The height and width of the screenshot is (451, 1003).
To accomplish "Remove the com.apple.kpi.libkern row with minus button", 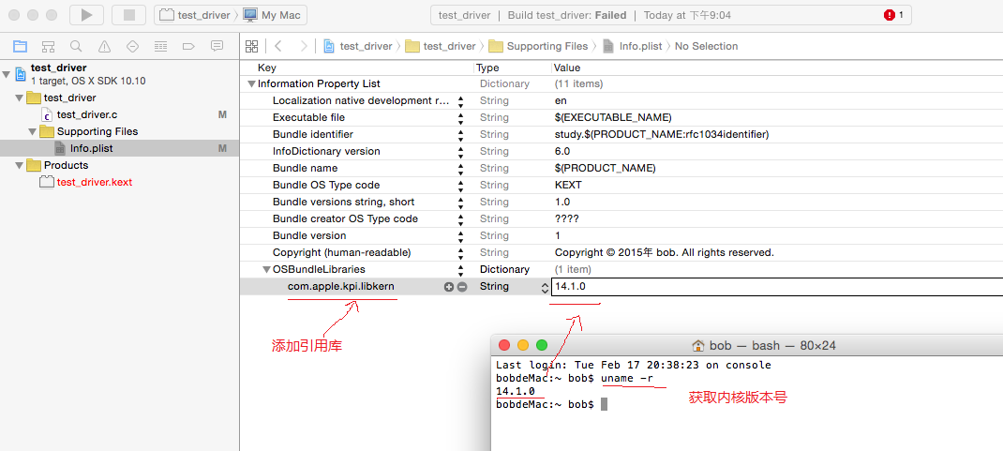I will click(462, 287).
